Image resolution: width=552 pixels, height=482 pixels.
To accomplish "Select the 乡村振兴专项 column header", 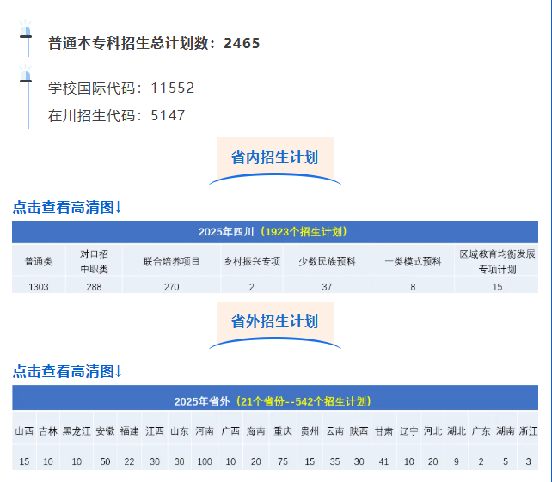I will point(252,261).
